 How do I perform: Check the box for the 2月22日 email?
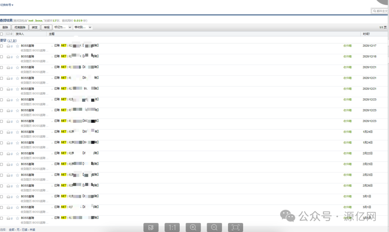coord(1,154)
